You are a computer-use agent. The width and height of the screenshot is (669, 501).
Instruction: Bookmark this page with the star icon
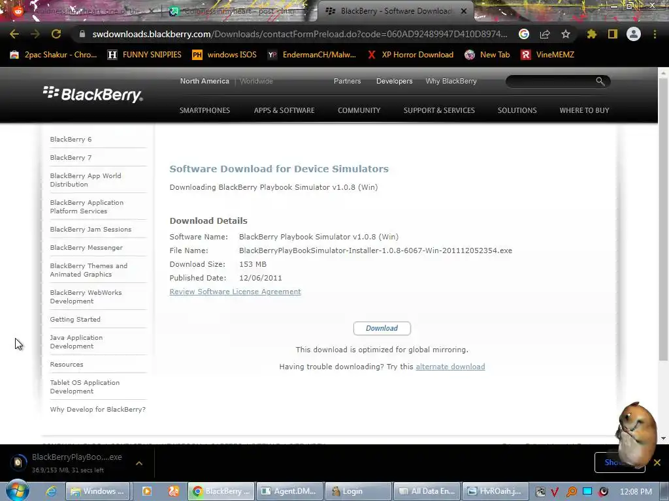(x=566, y=34)
